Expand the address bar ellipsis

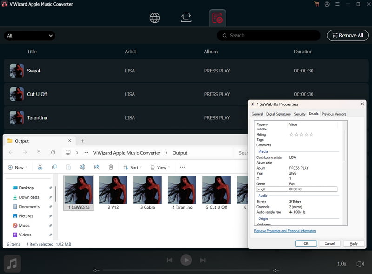click(x=86, y=153)
